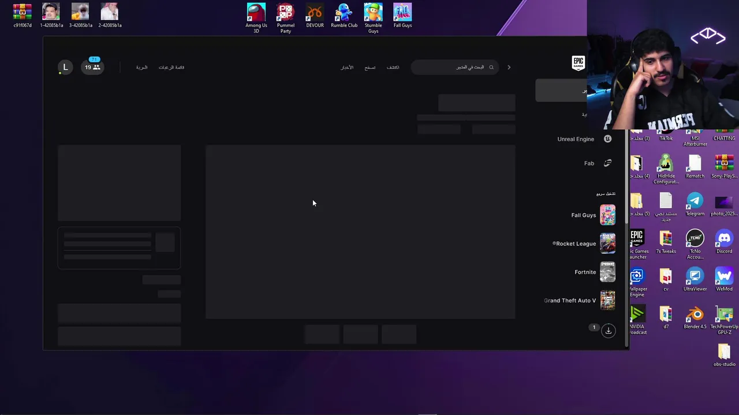Open the Among Us 3D desktop shortcut

coord(256,18)
